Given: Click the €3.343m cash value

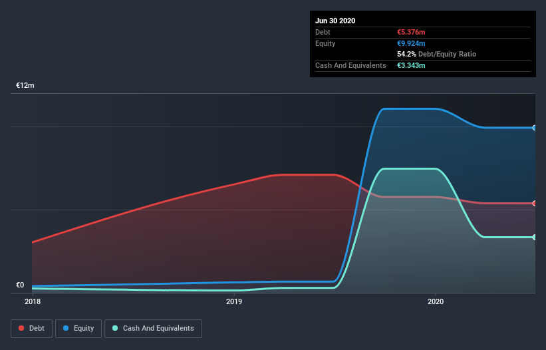Looking at the screenshot, I should click(411, 65).
